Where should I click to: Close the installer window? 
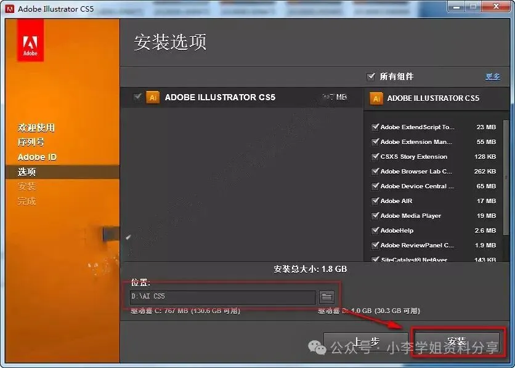click(496, 6)
